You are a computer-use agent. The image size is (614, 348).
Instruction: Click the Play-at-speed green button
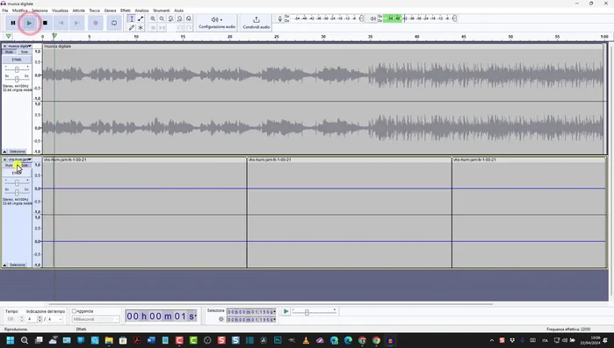tap(285, 311)
